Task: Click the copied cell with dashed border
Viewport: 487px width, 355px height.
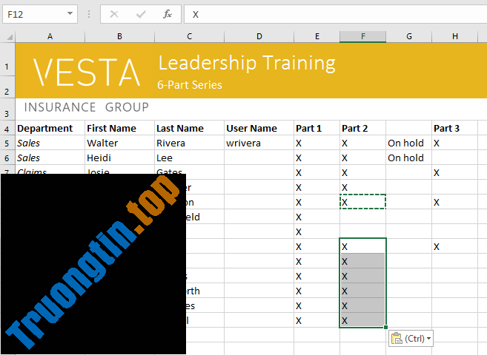Action: 362,202
